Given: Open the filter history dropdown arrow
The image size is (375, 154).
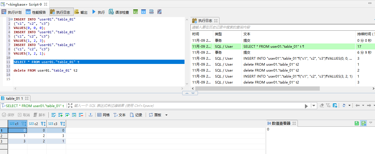Looking at the screenshot, I should click(x=314, y=106).
